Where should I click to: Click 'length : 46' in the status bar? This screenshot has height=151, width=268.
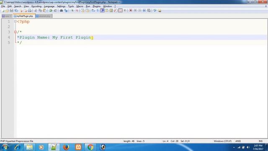pos(129,141)
